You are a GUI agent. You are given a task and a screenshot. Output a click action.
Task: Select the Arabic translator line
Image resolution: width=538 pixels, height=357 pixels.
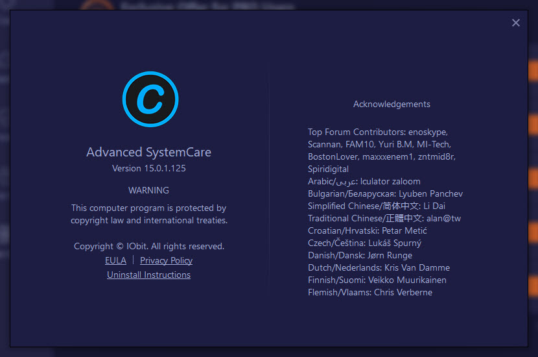pos(364,181)
